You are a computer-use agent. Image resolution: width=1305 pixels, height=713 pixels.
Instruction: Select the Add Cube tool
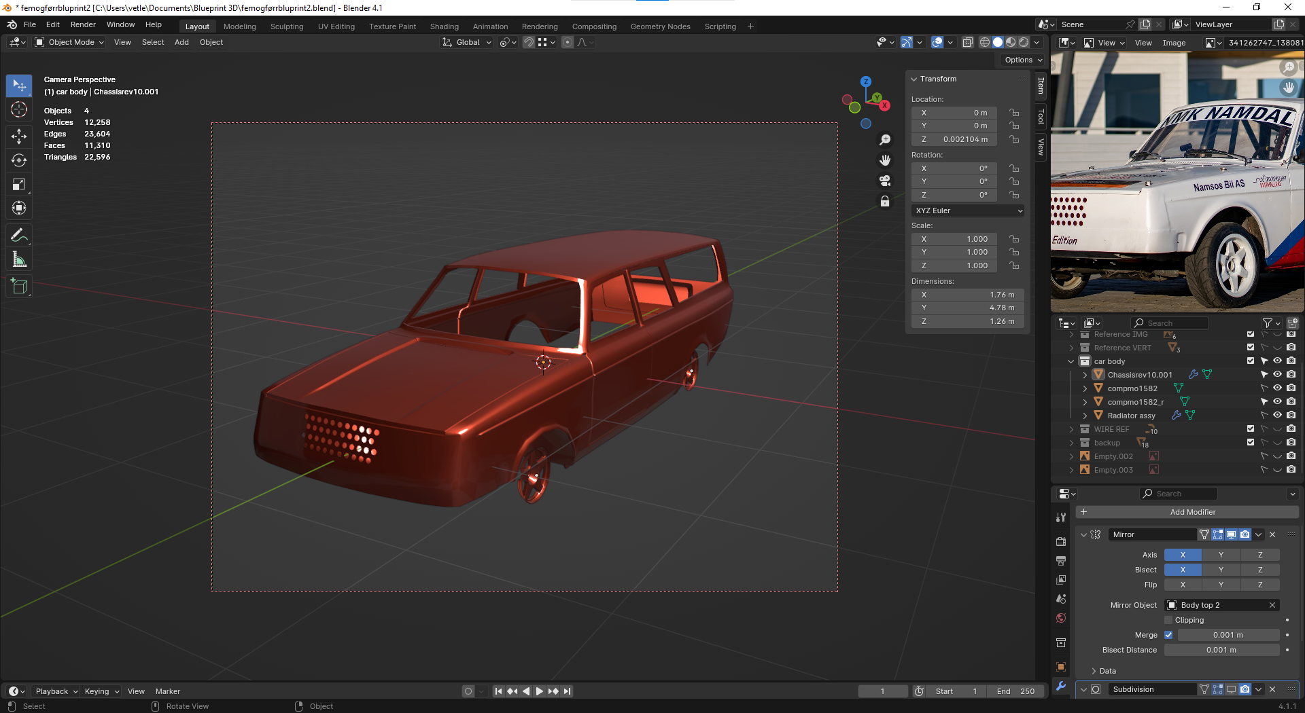19,287
